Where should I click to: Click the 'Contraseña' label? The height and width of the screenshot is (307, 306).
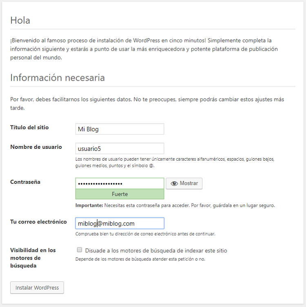(x=25, y=182)
